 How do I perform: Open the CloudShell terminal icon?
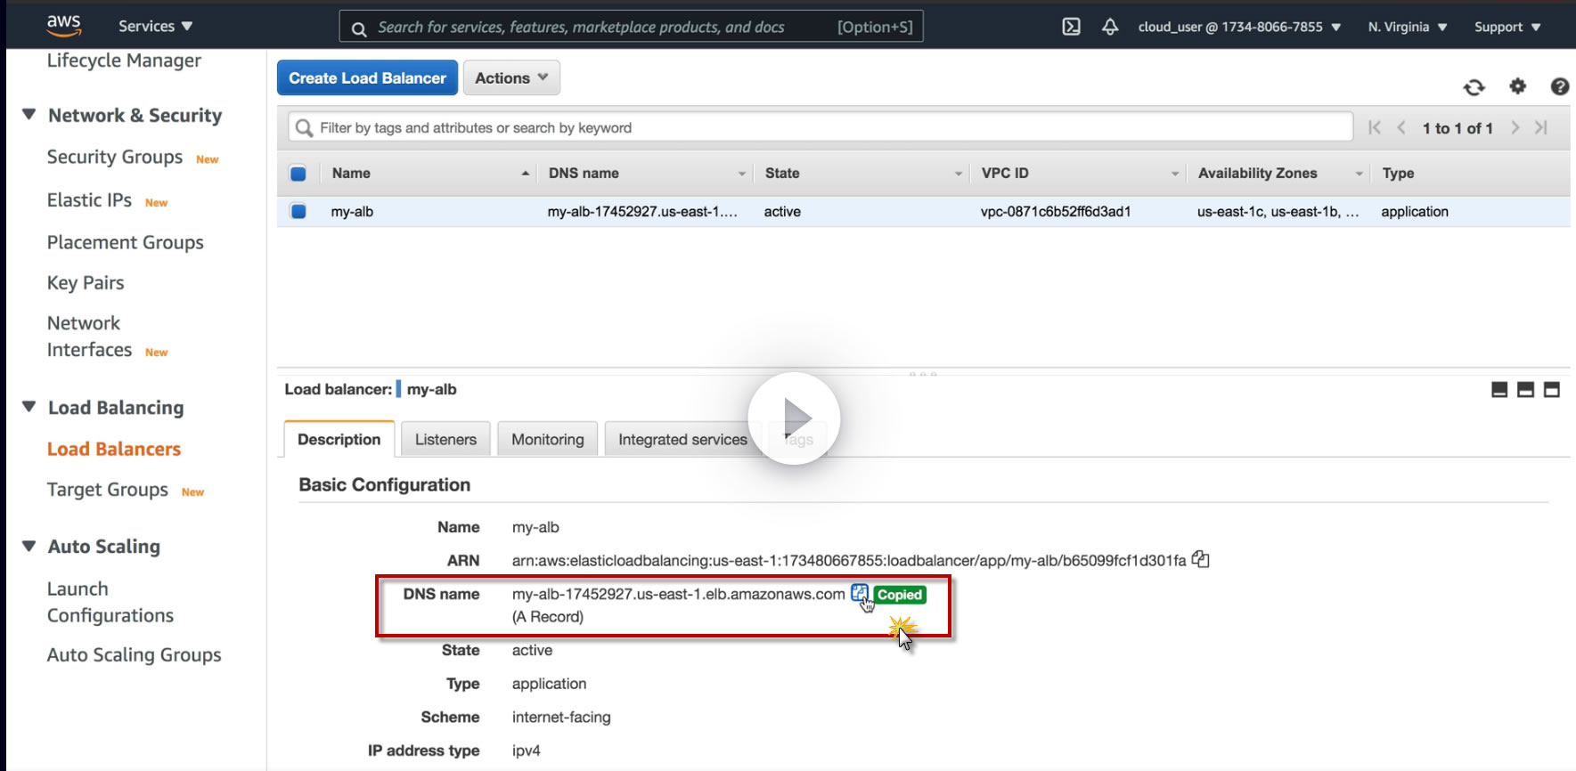pyautogui.click(x=1071, y=27)
